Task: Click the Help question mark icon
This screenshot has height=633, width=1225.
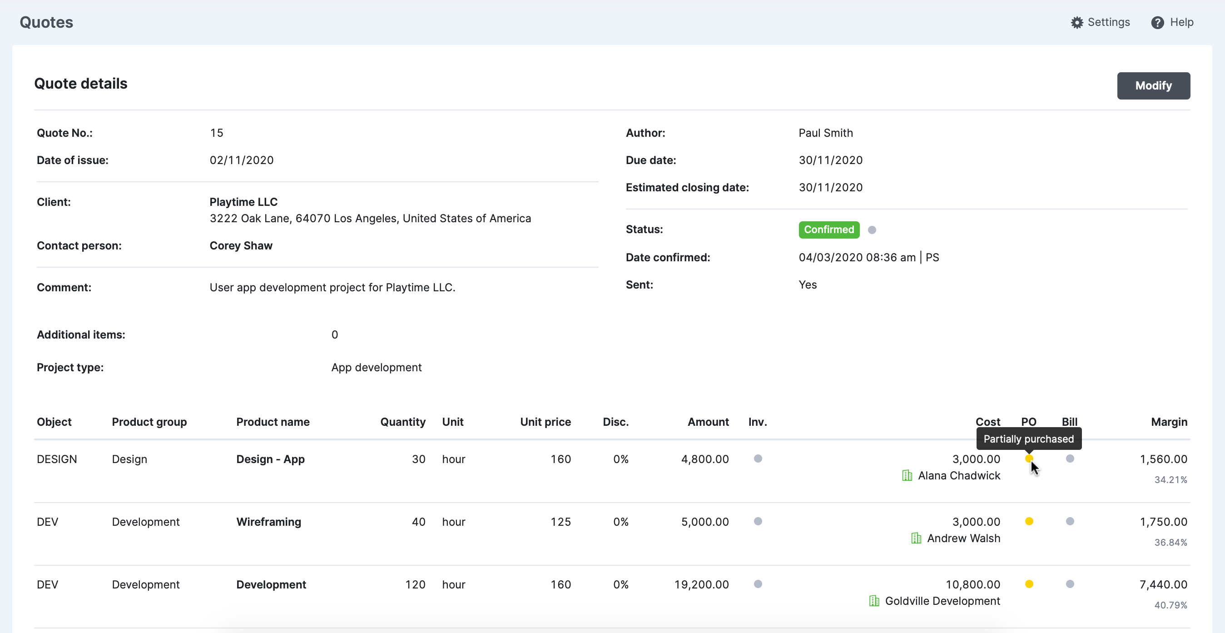Action: [x=1157, y=22]
